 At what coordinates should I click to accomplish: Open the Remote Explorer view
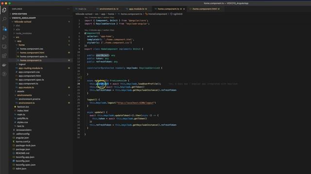tap(4, 47)
